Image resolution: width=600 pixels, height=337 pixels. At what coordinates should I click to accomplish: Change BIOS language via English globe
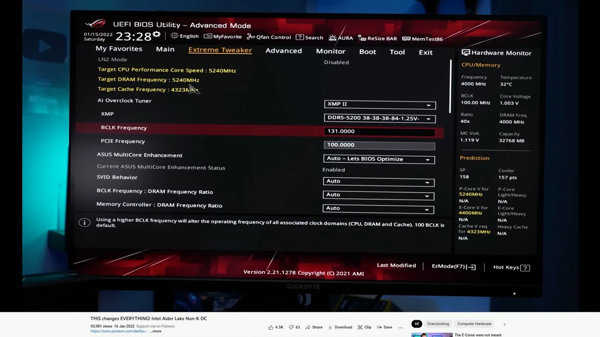point(185,36)
